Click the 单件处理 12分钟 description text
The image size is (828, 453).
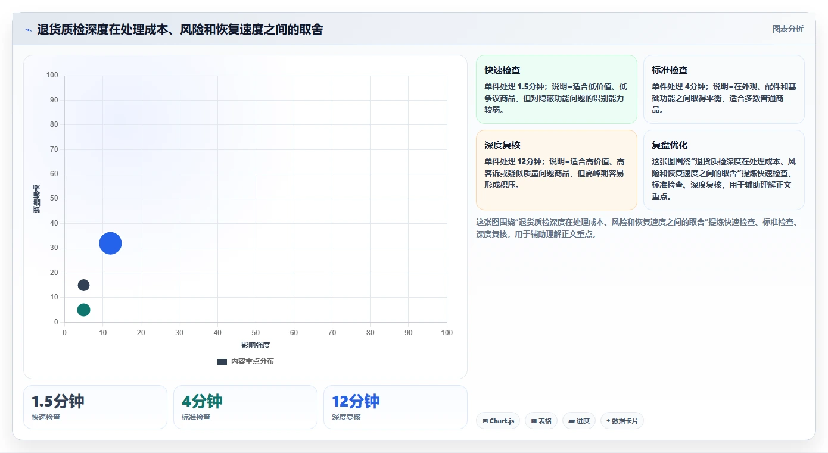pyautogui.click(x=555, y=173)
